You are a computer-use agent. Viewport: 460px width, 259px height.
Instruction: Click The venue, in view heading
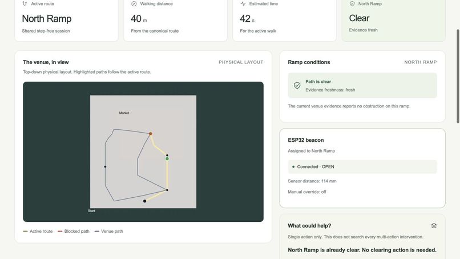pyautogui.click(x=46, y=62)
